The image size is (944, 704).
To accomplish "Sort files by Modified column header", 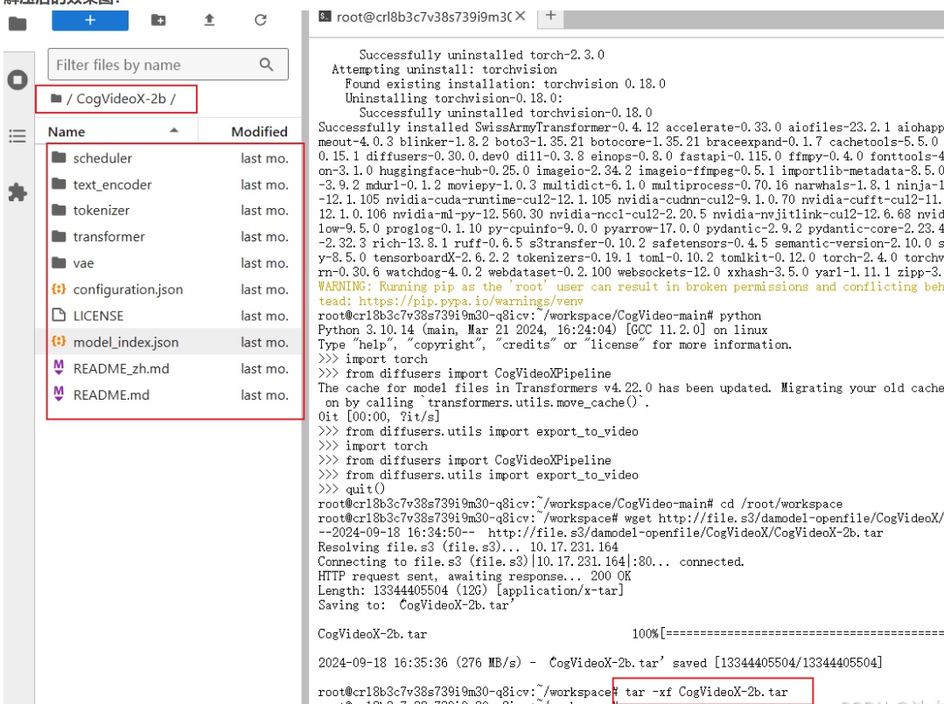I will tap(260, 131).
